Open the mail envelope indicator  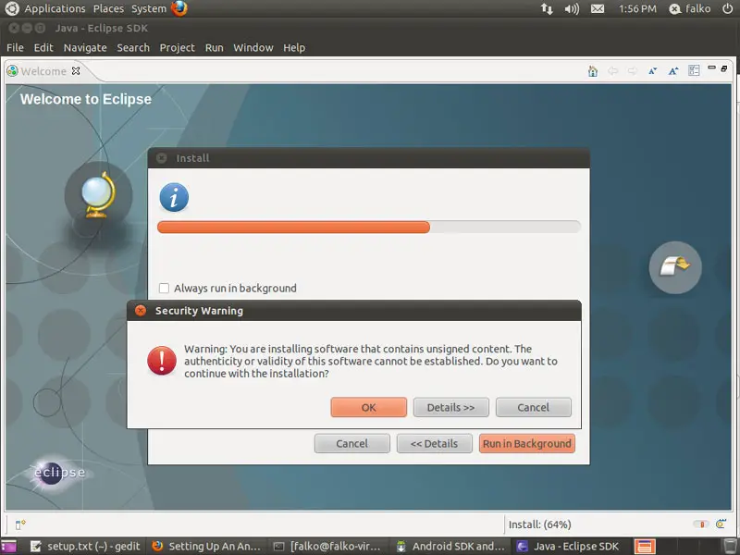[x=598, y=8]
